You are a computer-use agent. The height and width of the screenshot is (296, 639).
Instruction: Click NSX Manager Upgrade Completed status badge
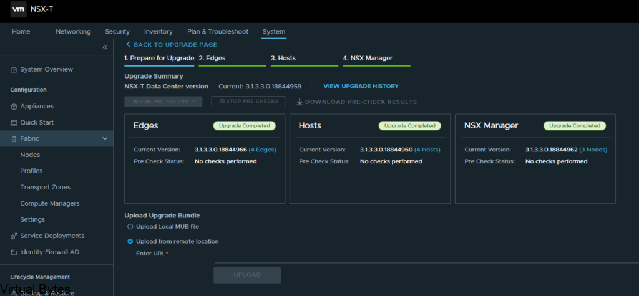pyautogui.click(x=575, y=126)
